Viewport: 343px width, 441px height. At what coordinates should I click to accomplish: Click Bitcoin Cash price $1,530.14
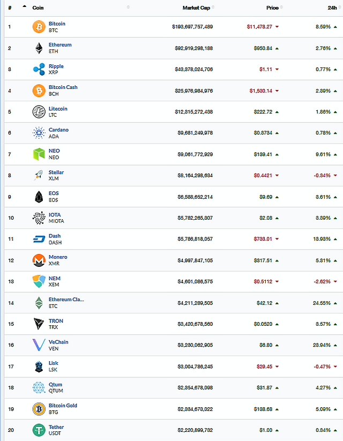(261, 91)
